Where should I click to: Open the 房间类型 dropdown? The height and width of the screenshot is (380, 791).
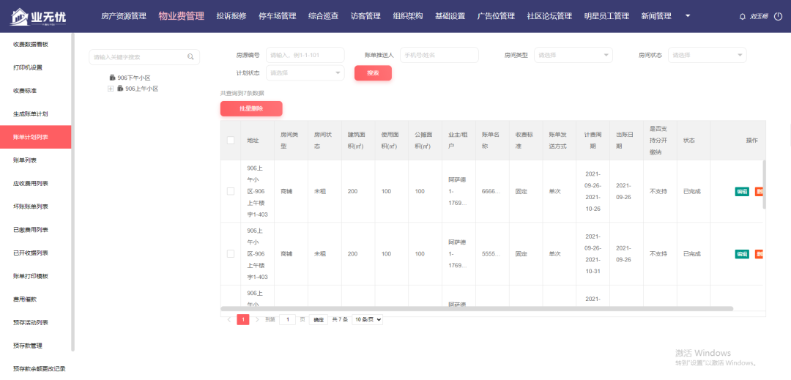click(573, 55)
